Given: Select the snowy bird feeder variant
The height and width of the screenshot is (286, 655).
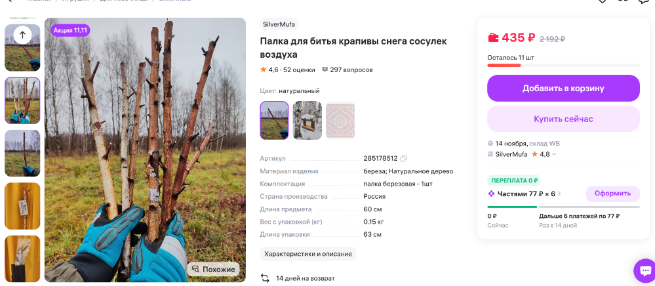Looking at the screenshot, I should pyautogui.click(x=308, y=121).
